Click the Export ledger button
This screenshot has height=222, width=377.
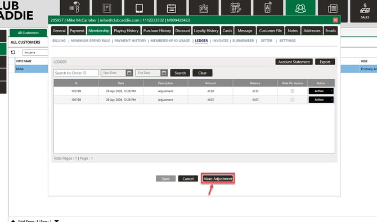pyautogui.click(x=325, y=62)
